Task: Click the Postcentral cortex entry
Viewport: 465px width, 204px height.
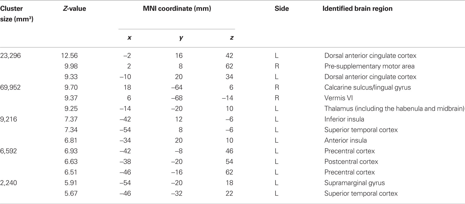Action: [351, 161]
